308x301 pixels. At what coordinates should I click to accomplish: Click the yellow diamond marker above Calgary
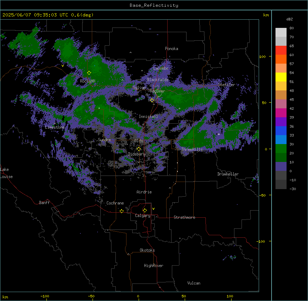145,211
